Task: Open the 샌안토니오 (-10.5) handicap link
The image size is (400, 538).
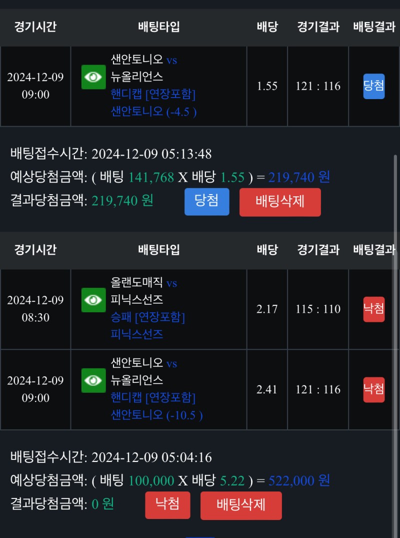Action: [x=156, y=414]
